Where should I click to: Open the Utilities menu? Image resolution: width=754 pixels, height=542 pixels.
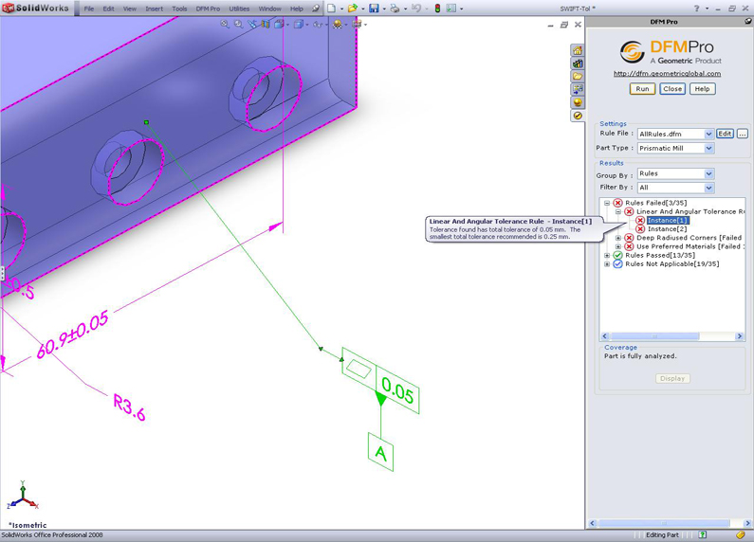tap(239, 9)
